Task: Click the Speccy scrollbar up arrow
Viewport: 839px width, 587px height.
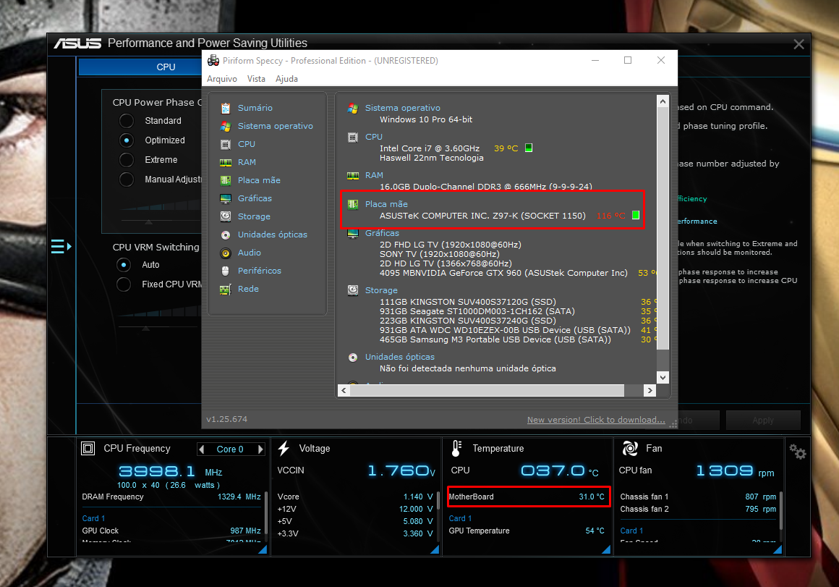Action: 663,101
